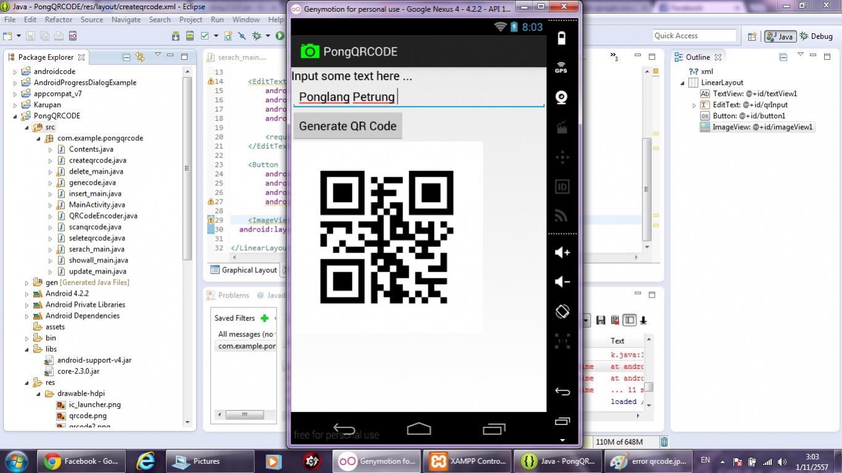
Task: Toggle LogCat scroll lock arrow
Action: coord(644,320)
